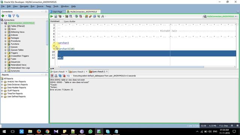The width and height of the screenshot is (240, 135).
Task: Expand the Procedures node
Action: (x=5, y=41)
